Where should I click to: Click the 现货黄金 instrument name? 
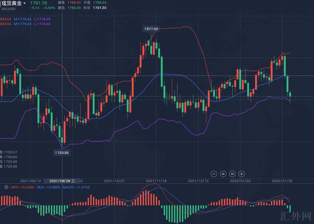[x=12, y=3]
